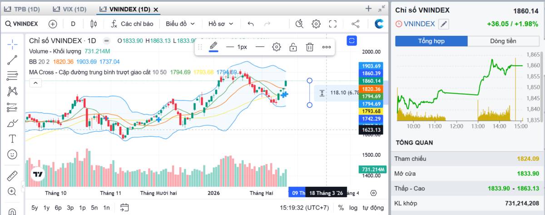Set range to 1y

click(x=46, y=208)
